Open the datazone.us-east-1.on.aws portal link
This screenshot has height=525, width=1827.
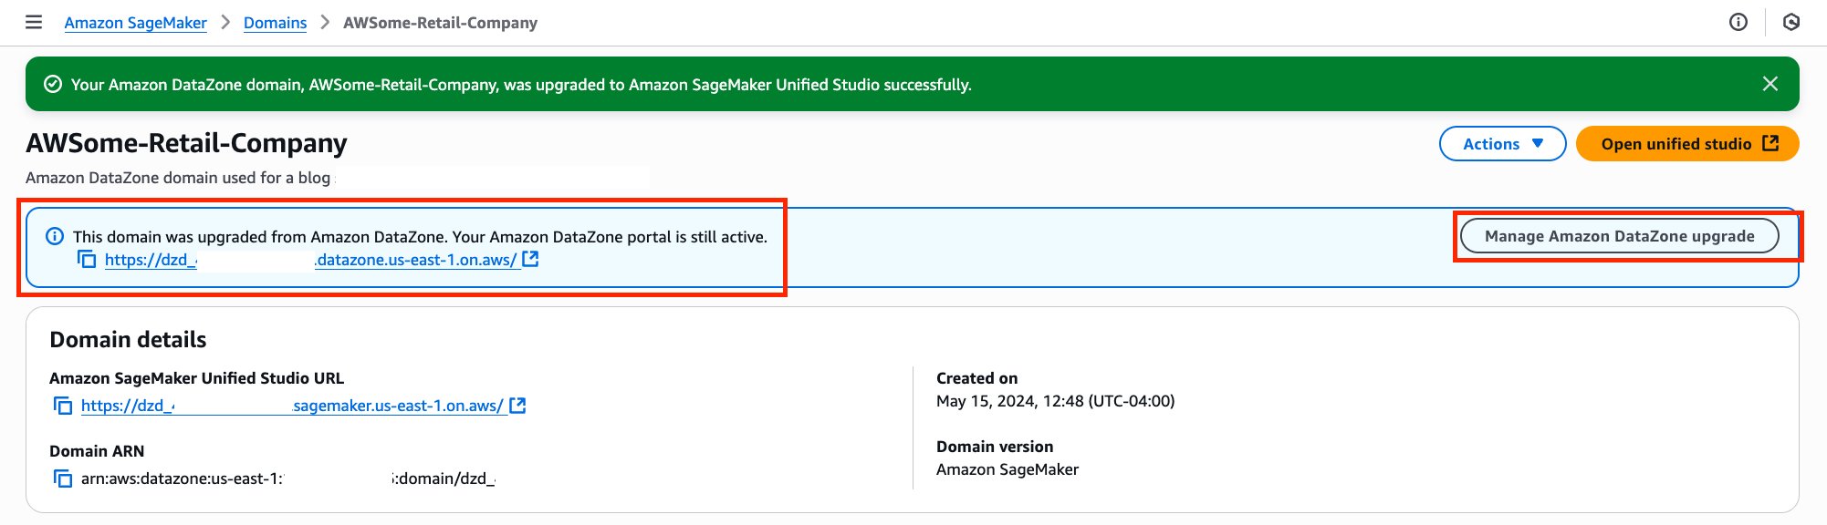tap(310, 260)
